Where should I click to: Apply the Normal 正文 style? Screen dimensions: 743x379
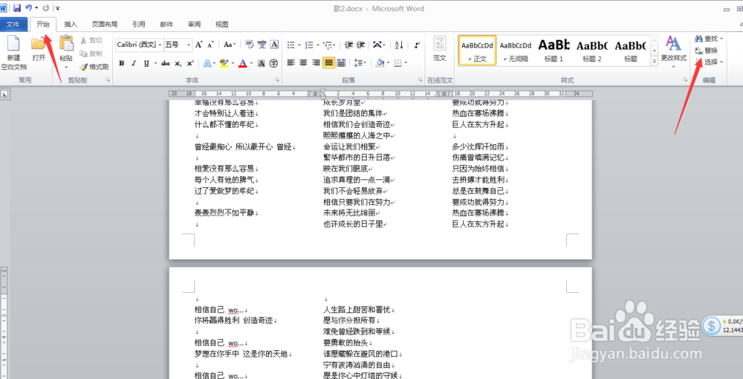click(x=477, y=50)
